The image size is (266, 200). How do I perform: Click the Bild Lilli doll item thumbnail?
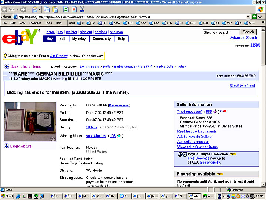click(x=30, y=122)
